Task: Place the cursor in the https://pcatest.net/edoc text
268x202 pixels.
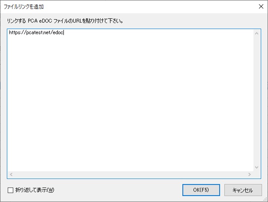Action: (36, 33)
